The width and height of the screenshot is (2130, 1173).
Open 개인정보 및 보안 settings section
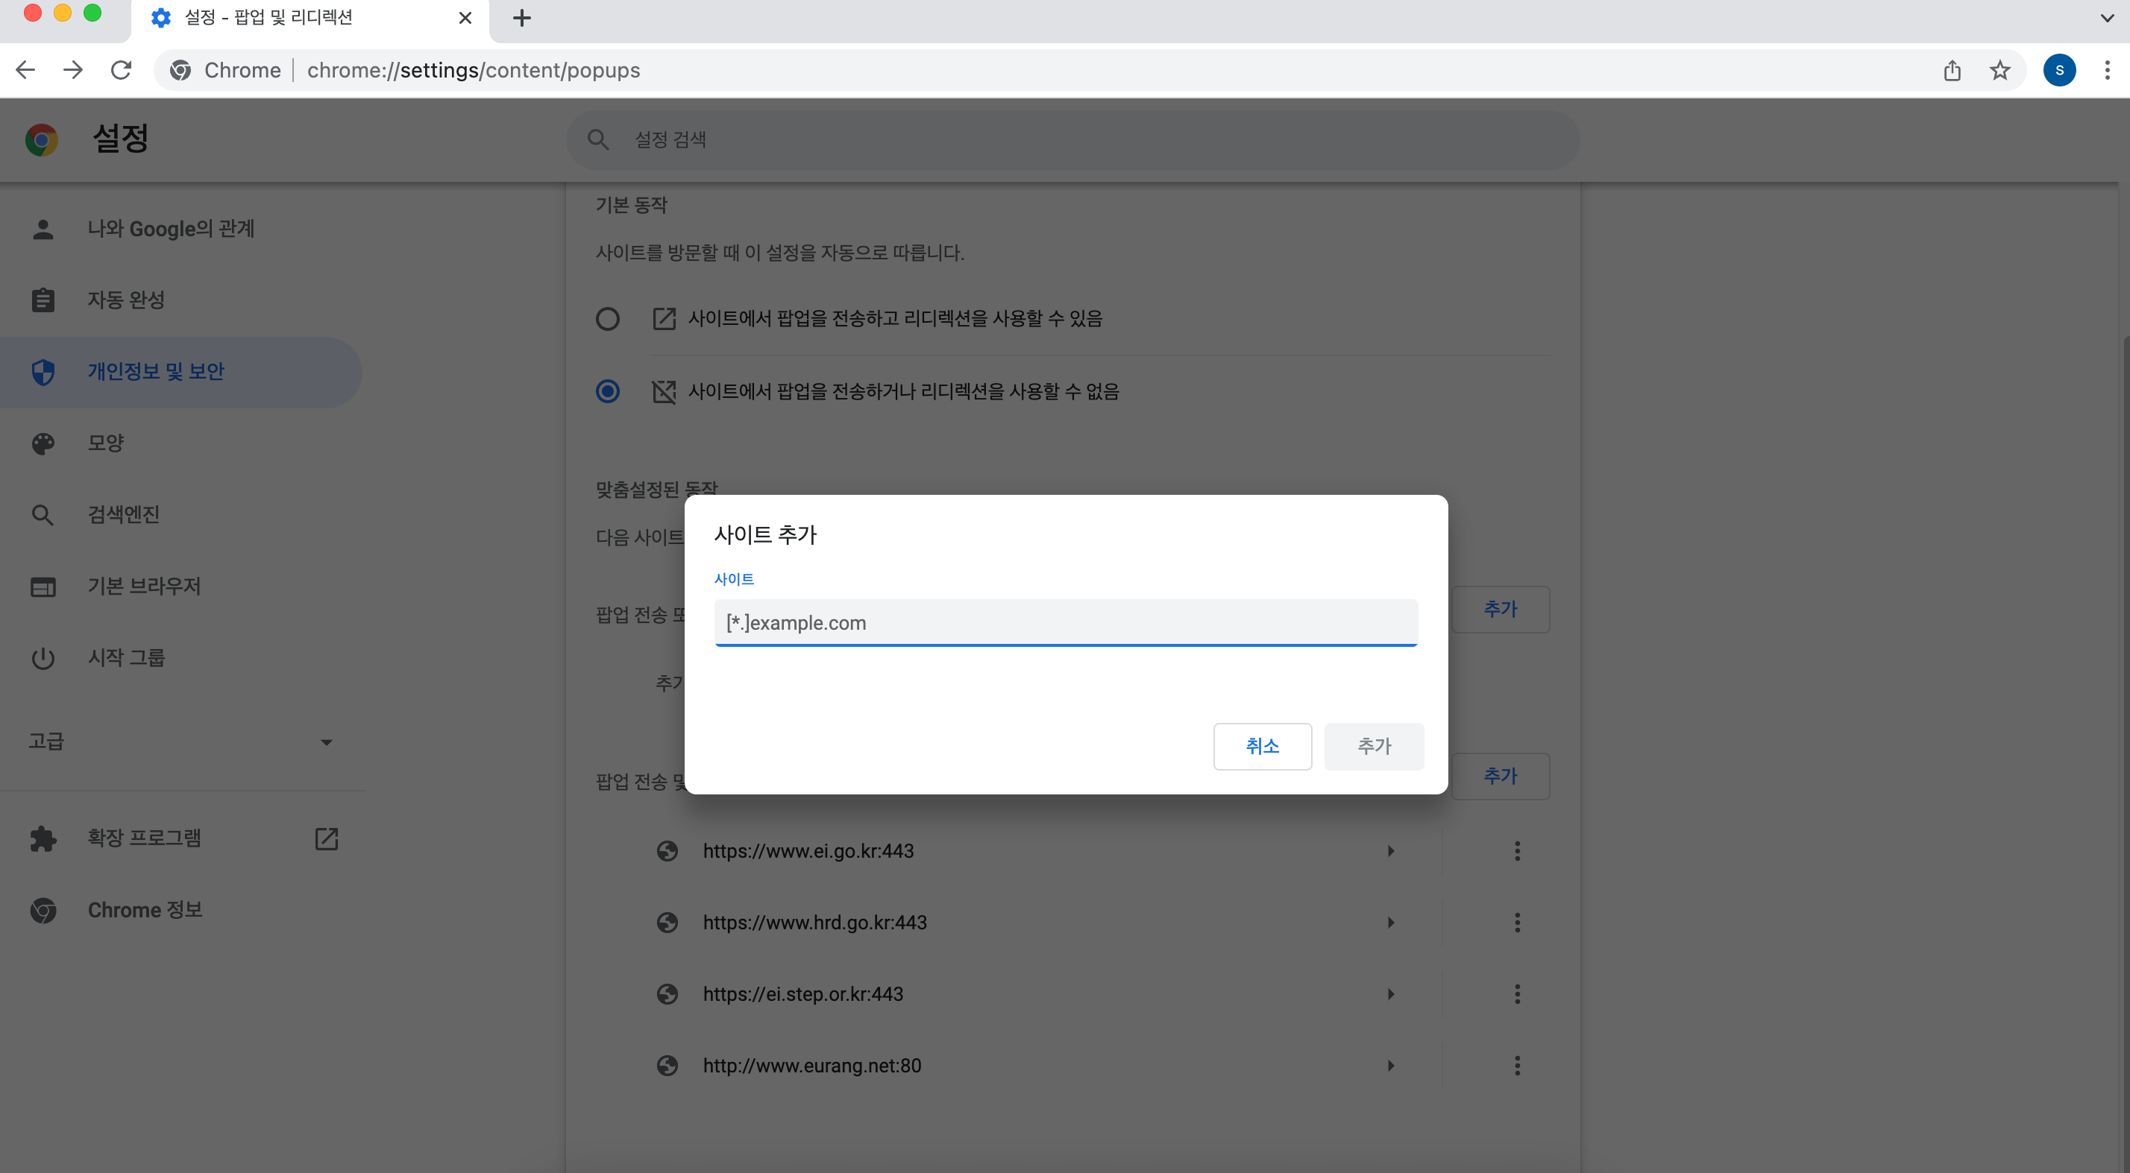(x=155, y=372)
